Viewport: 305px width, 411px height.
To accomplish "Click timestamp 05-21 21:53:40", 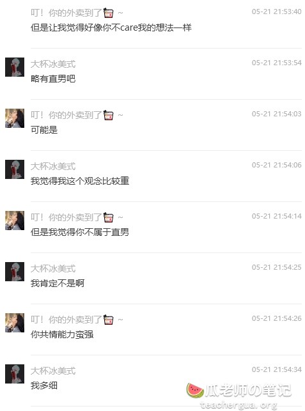I will 276,12.
